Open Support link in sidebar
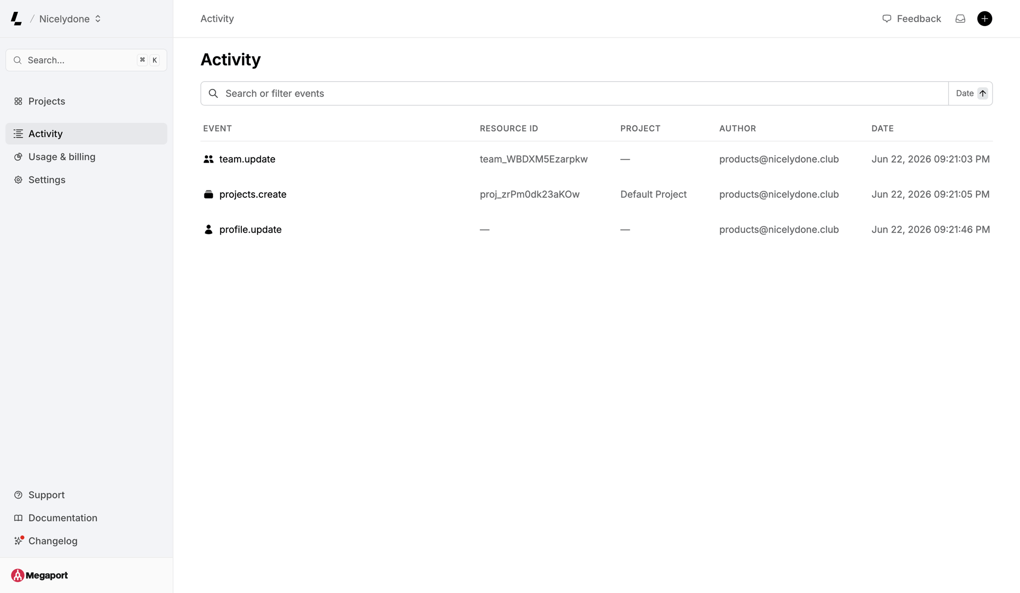Viewport: 1020px width, 593px height. pos(86,495)
